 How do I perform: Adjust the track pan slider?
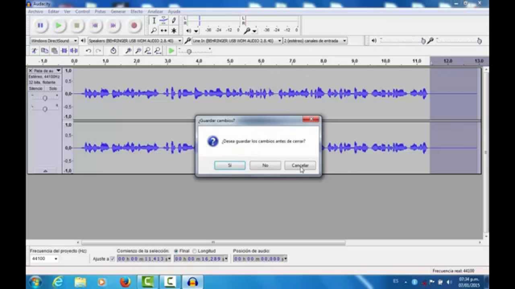(45, 109)
